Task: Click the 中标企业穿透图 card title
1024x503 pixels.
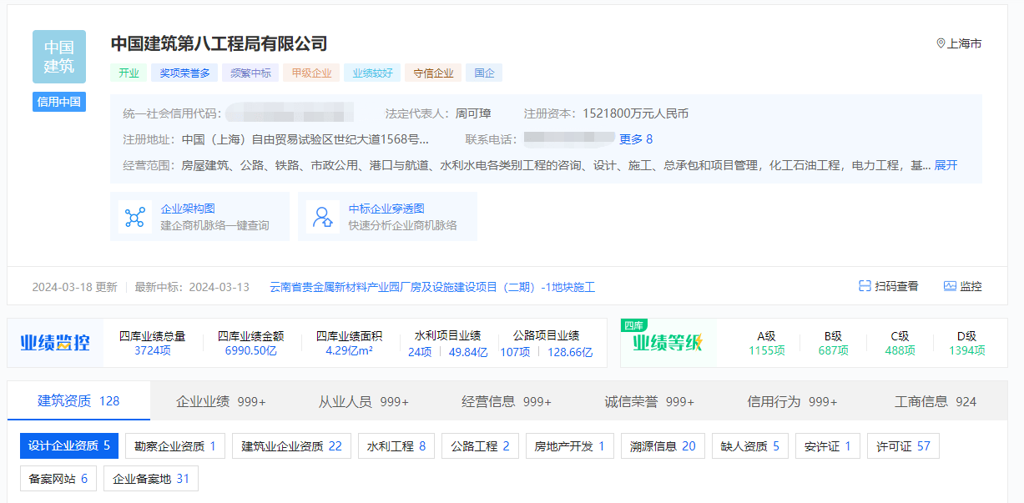Action: 386,209
